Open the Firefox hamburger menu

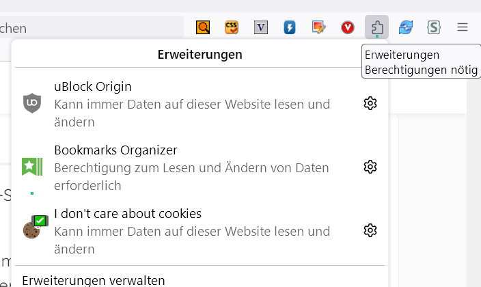(x=463, y=28)
